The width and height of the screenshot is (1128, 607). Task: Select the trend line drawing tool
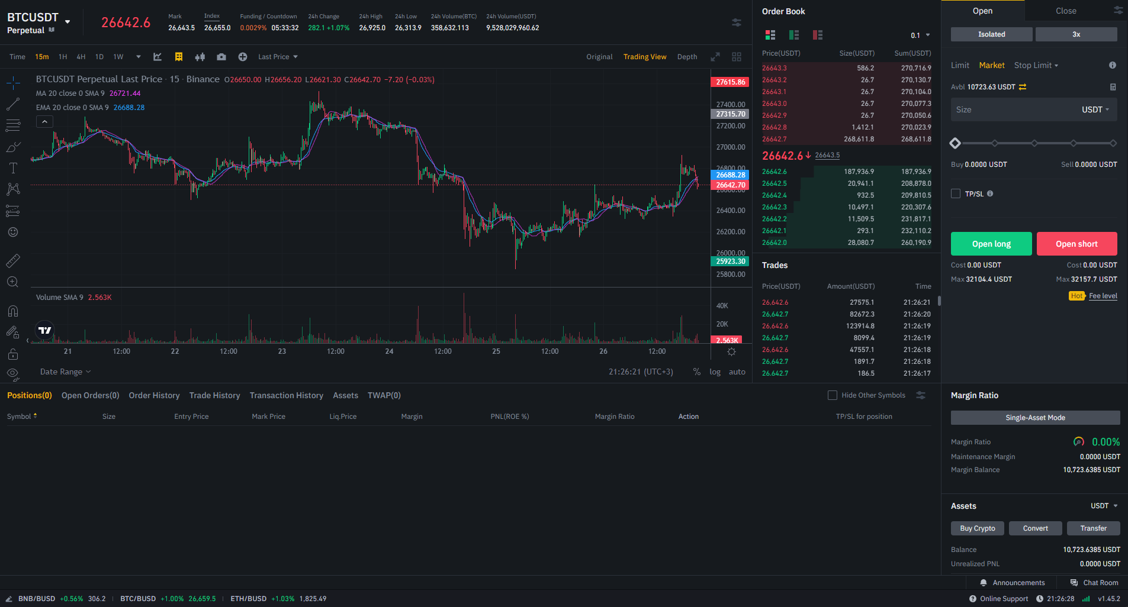[13, 104]
